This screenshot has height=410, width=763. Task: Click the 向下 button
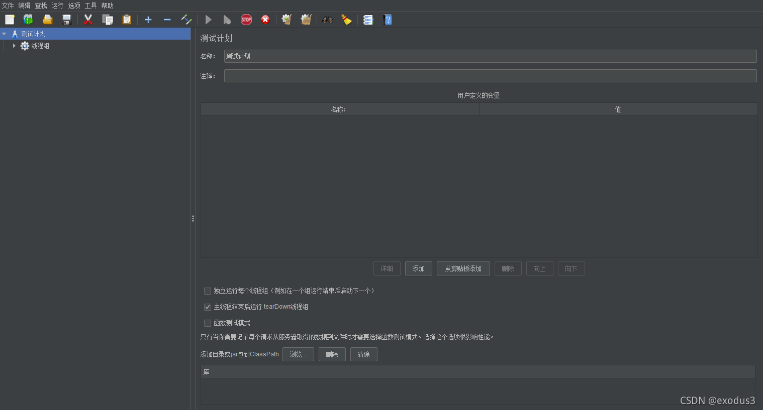point(571,268)
